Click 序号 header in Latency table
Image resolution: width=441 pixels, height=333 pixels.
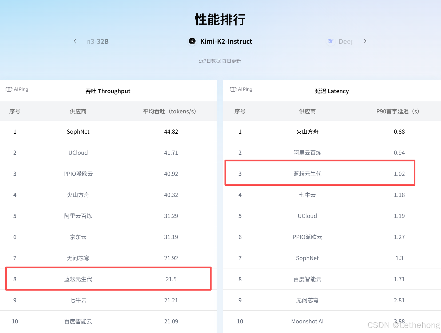[240, 111]
